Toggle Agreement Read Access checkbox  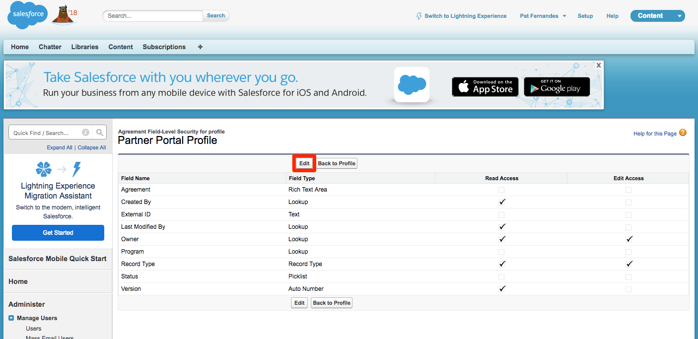coord(501,190)
